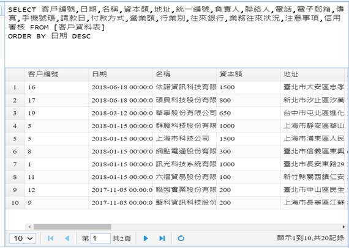Click capital amount 800 cell

pos(249,100)
